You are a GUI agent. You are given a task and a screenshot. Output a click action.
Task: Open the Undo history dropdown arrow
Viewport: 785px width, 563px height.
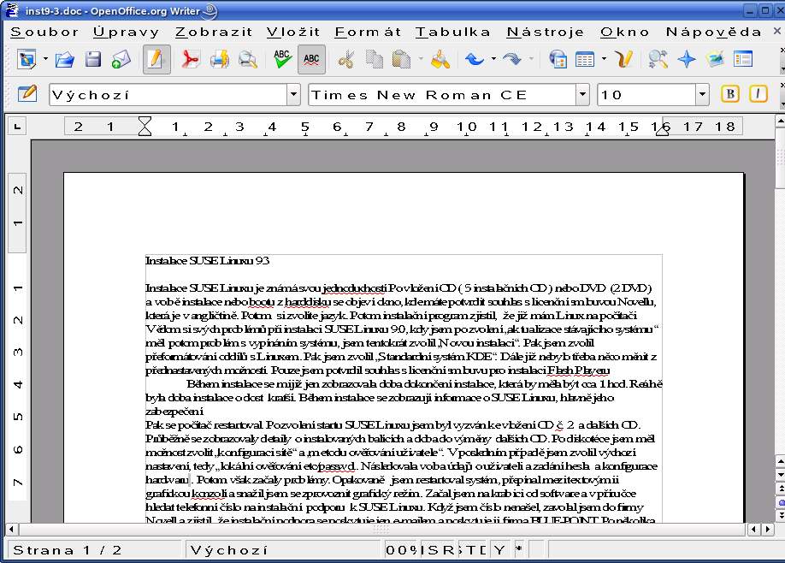click(493, 59)
